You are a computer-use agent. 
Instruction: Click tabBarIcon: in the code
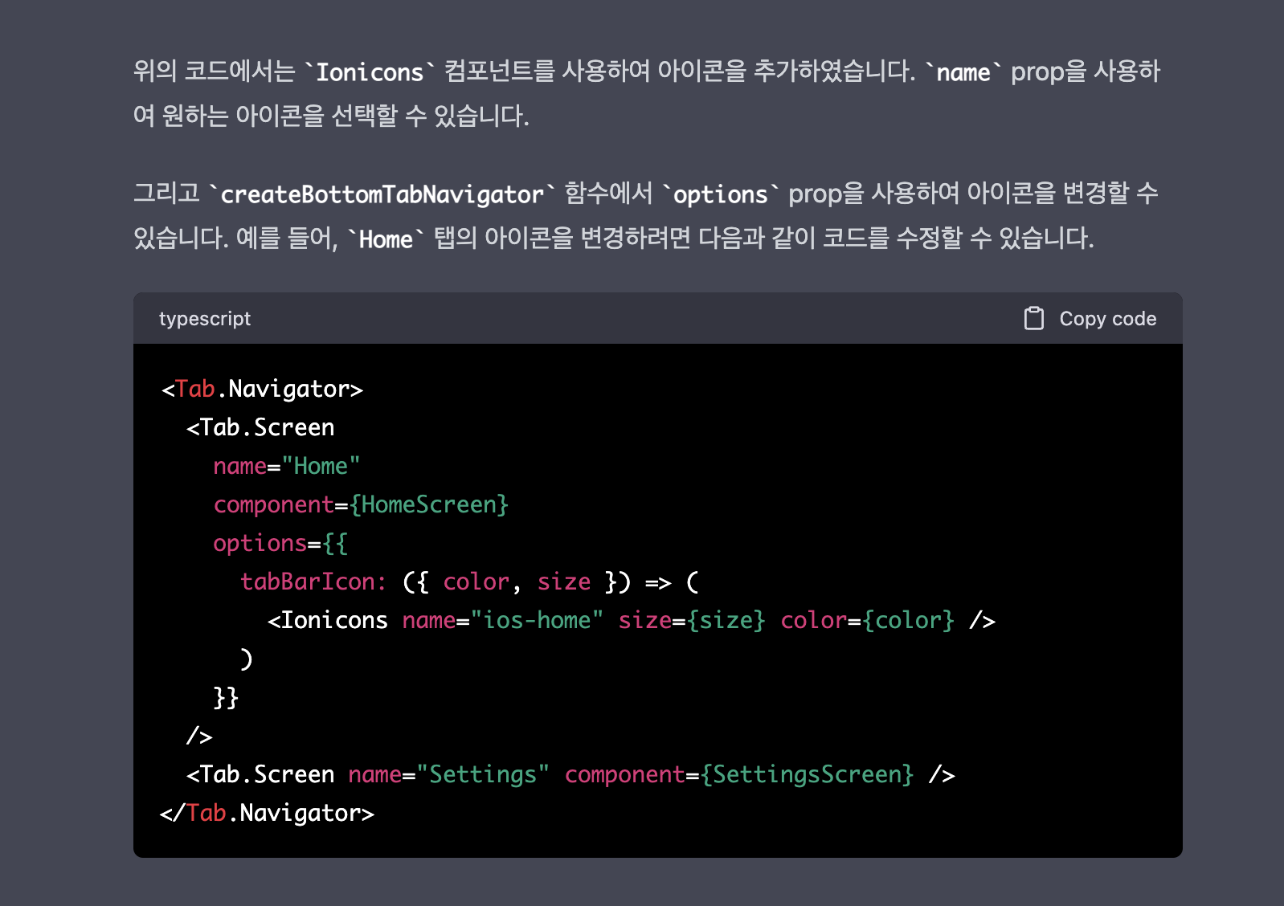point(313,582)
